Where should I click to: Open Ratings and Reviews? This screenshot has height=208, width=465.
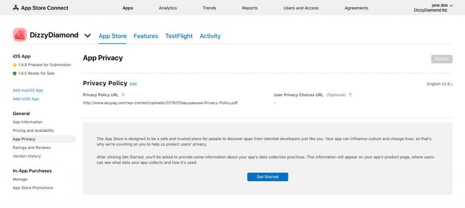click(32, 148)
